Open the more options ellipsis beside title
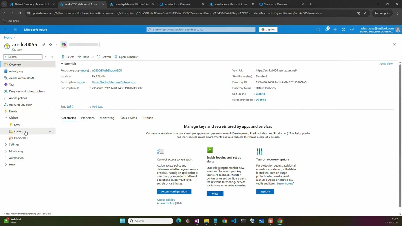 pyautogui.click(x=57, y=45)
